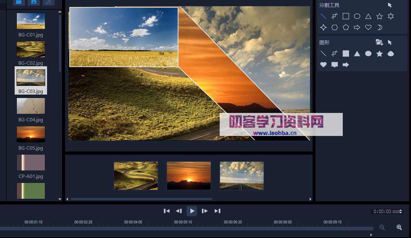This screenshot has width=411, height=238.
Task: Switch to the music media tab
Action: tap(49, 2)
